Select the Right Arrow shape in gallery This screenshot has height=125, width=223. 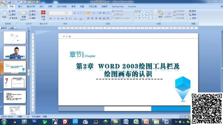coord(149,15)
